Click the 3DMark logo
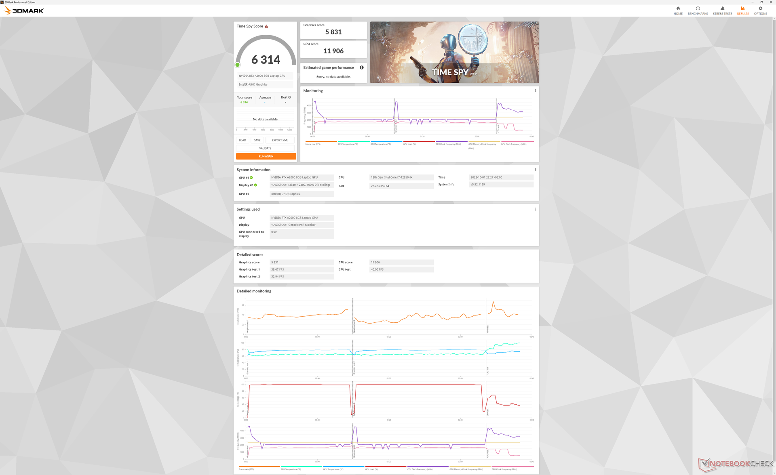Image resolution: width=776 pixels, height=475 pixels. (x=24, y=11)
